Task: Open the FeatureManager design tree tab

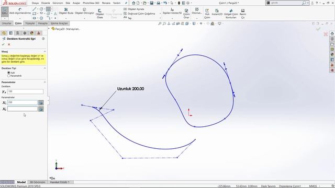Action: [4, 33]
